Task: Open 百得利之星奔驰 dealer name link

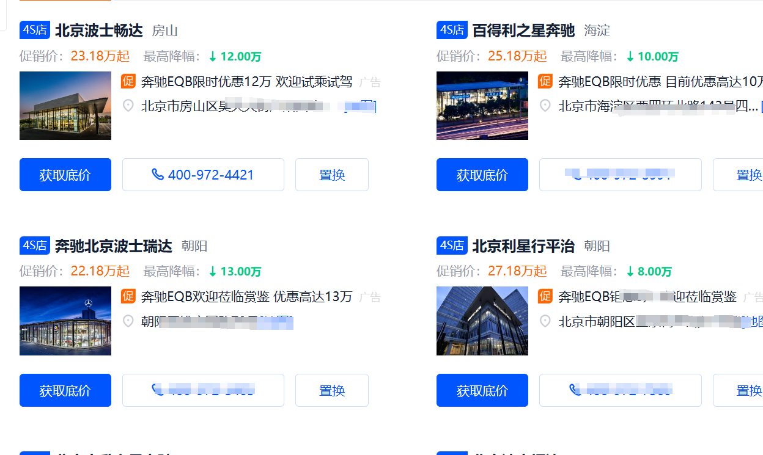Action: (x=523, y=30)
